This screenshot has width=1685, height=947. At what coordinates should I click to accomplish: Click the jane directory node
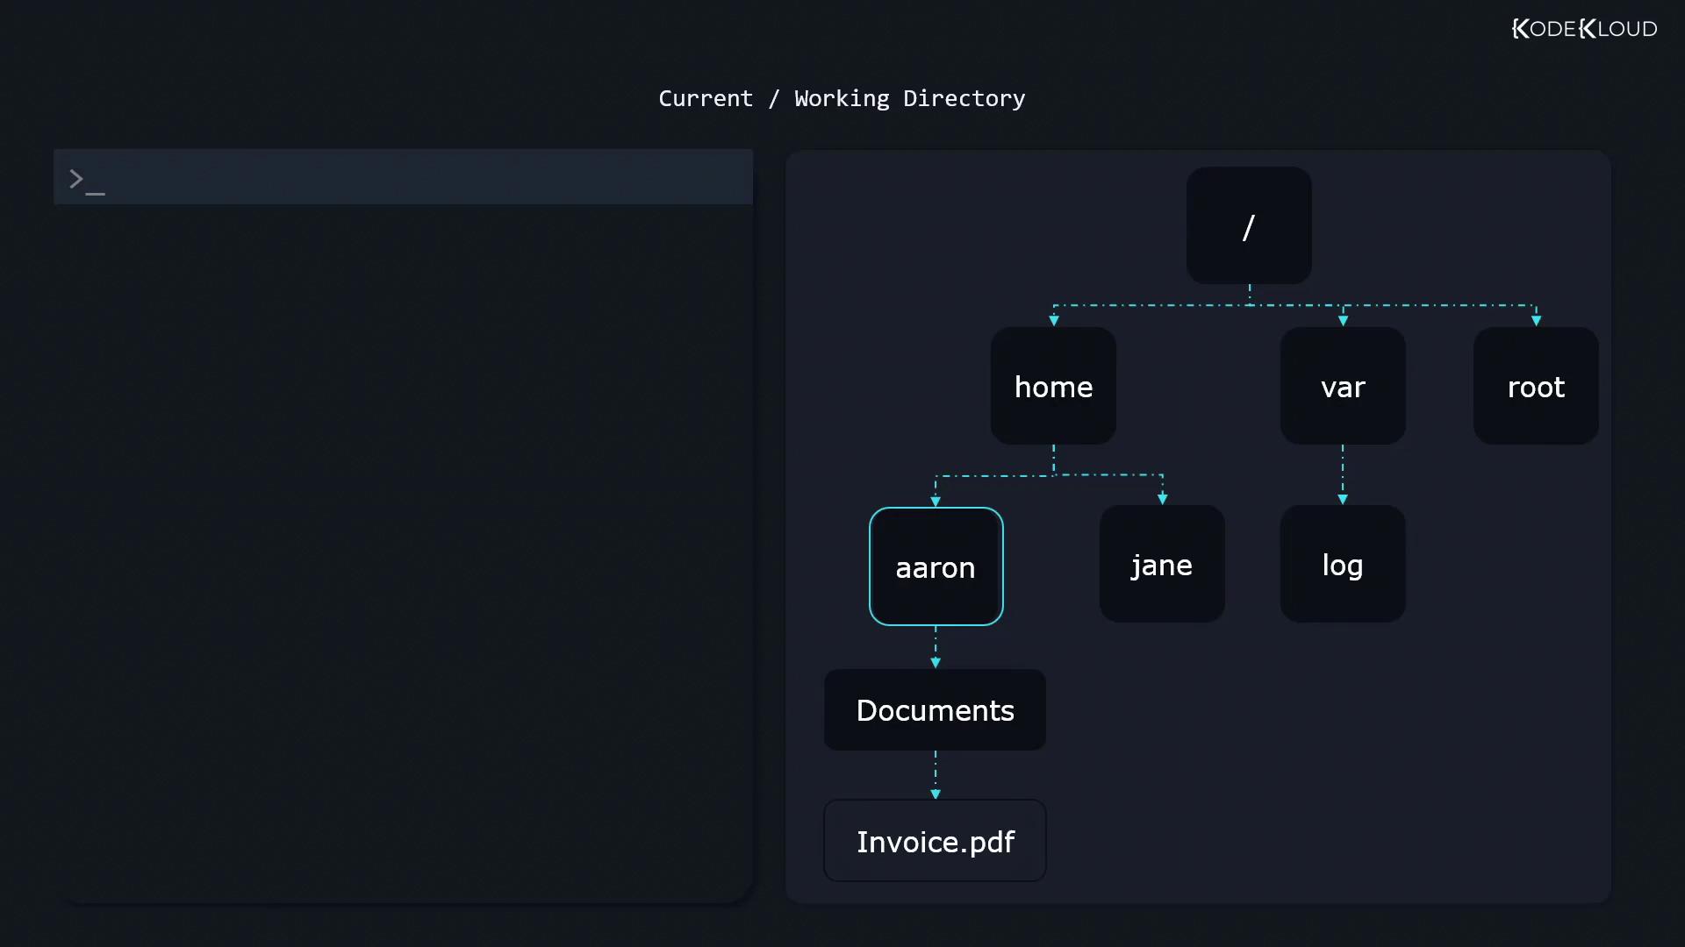point(1162,564)
